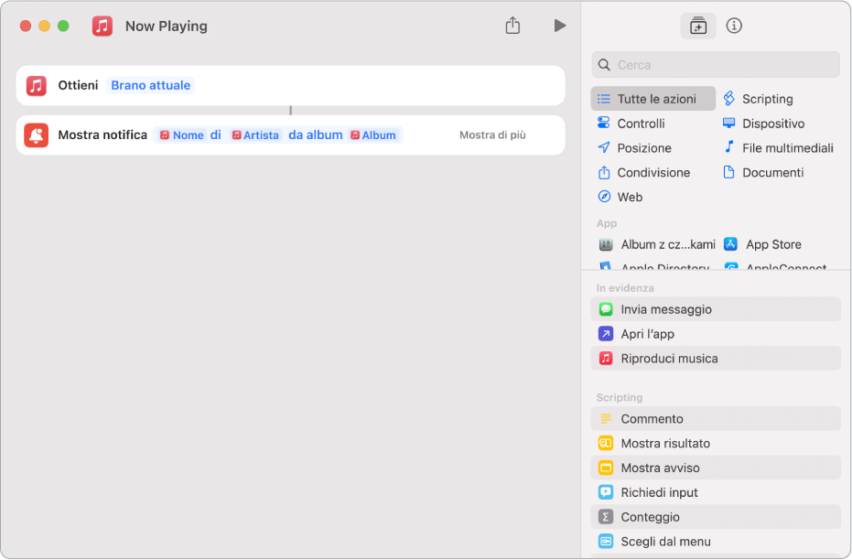Image resolution: width=852 pixels, height=560 pixels.
Task: Run the shortcut with the play button
Action: 560,26
